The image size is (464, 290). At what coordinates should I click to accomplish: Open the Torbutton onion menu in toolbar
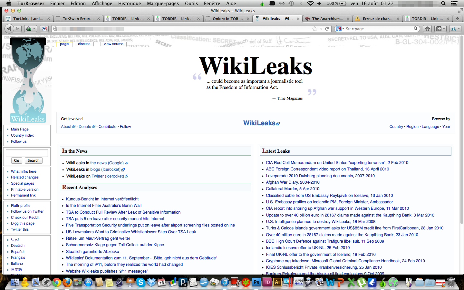click(31, 29)
